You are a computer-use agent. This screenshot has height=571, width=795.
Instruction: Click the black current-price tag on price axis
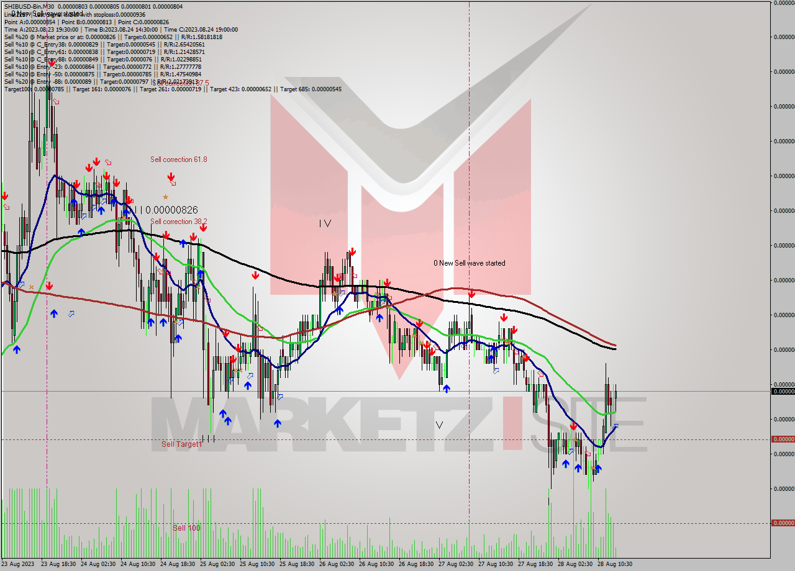click(783, 391)
